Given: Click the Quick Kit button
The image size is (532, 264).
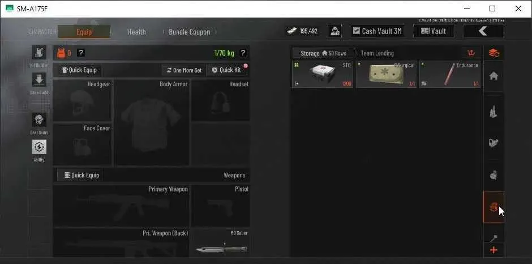Looking at the screenshot, I should (227, 70).
